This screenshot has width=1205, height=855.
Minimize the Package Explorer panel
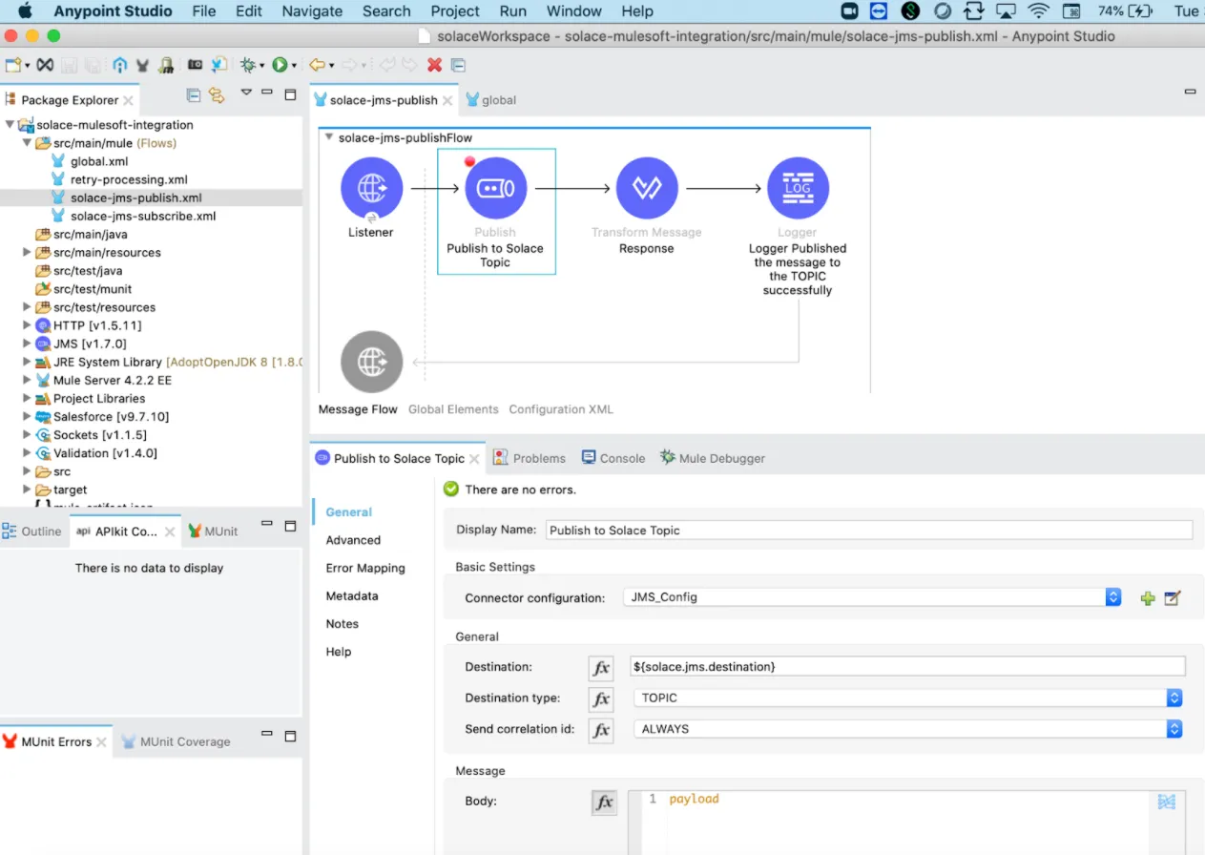268,94
